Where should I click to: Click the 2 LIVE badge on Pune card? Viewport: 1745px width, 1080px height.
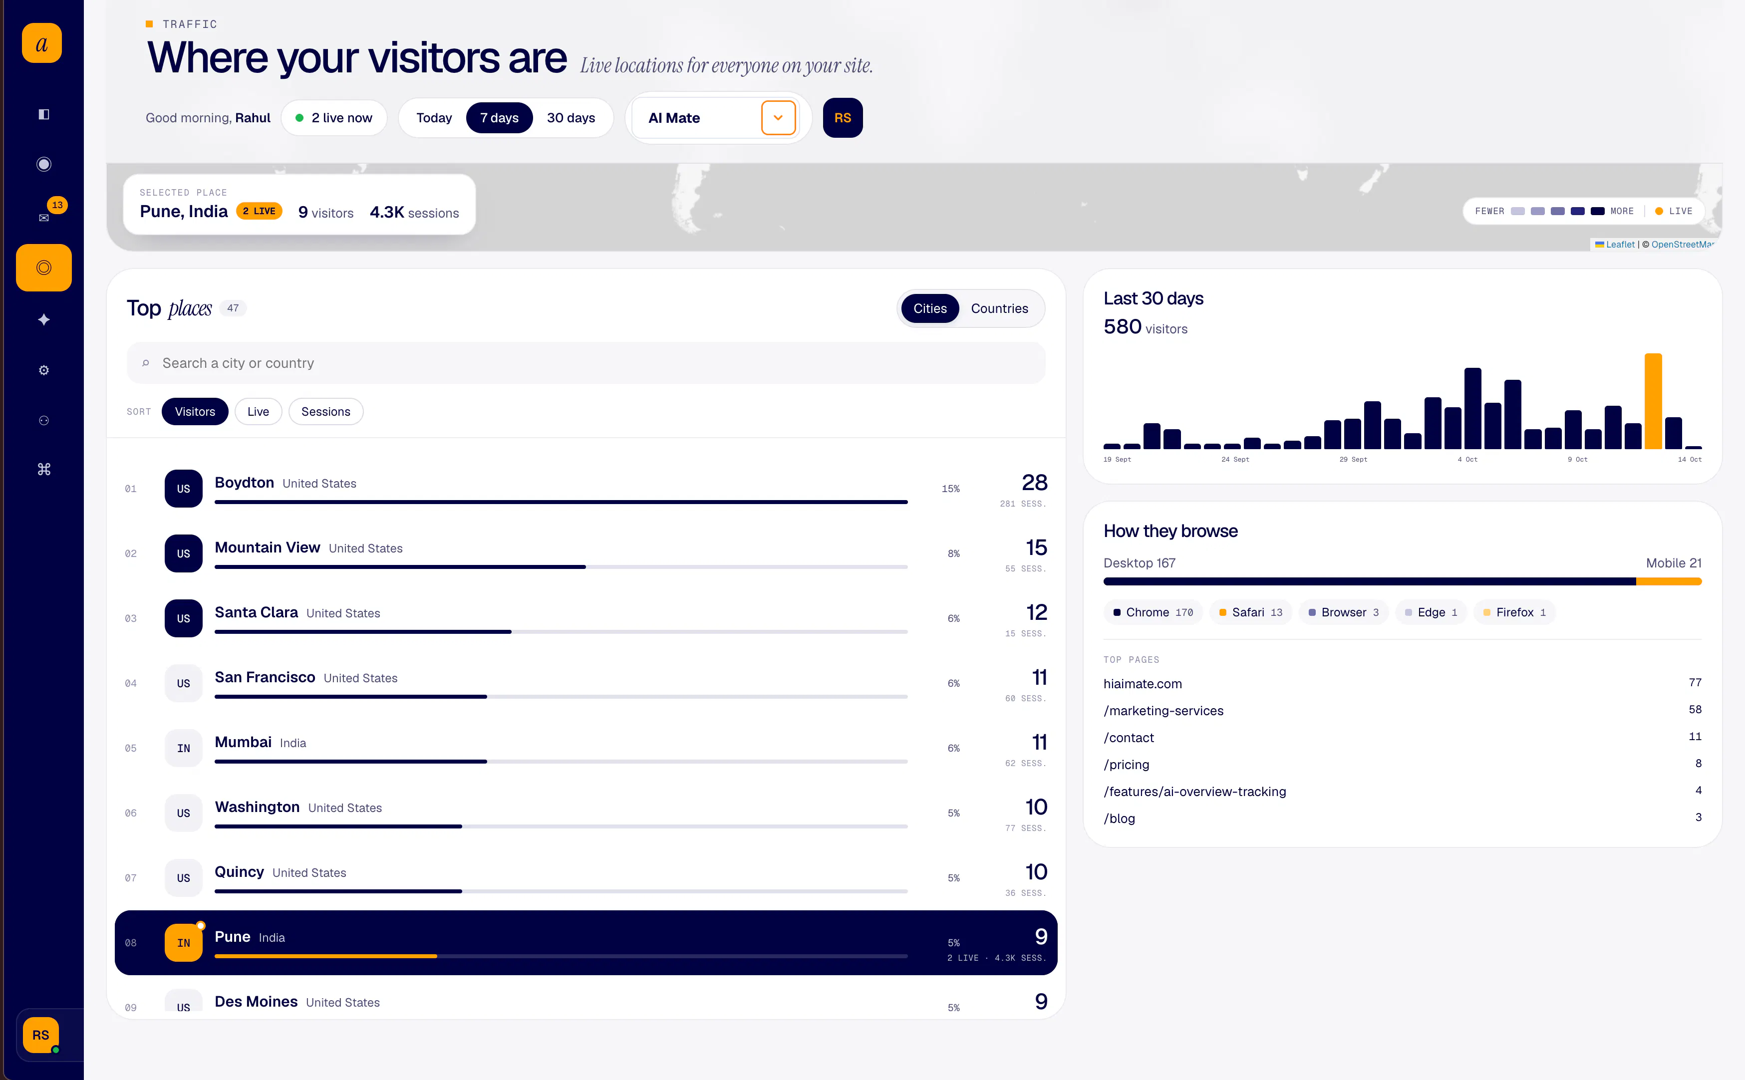click(x=259, y=212)
